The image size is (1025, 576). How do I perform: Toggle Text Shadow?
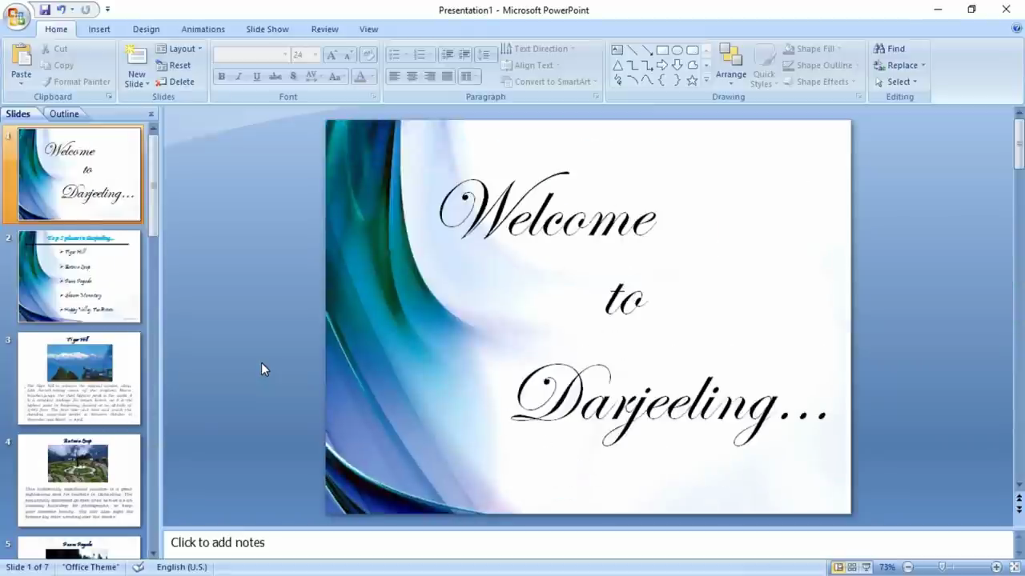pyautogui.click(x=293, y=77)
